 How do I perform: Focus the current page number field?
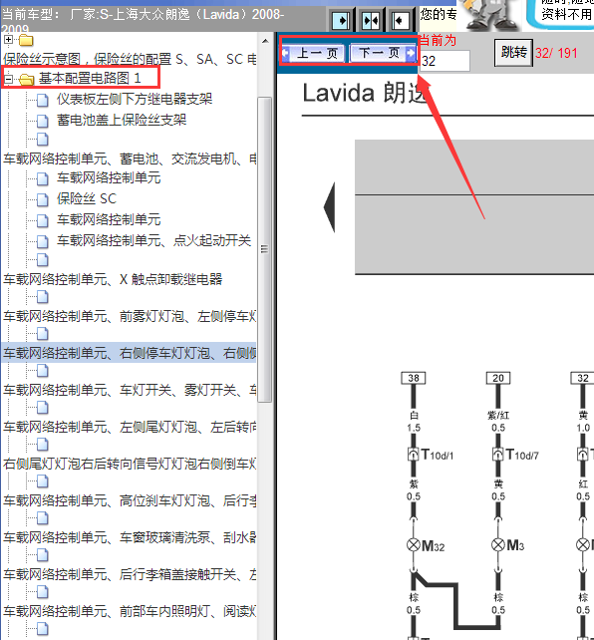coord(445,61)
